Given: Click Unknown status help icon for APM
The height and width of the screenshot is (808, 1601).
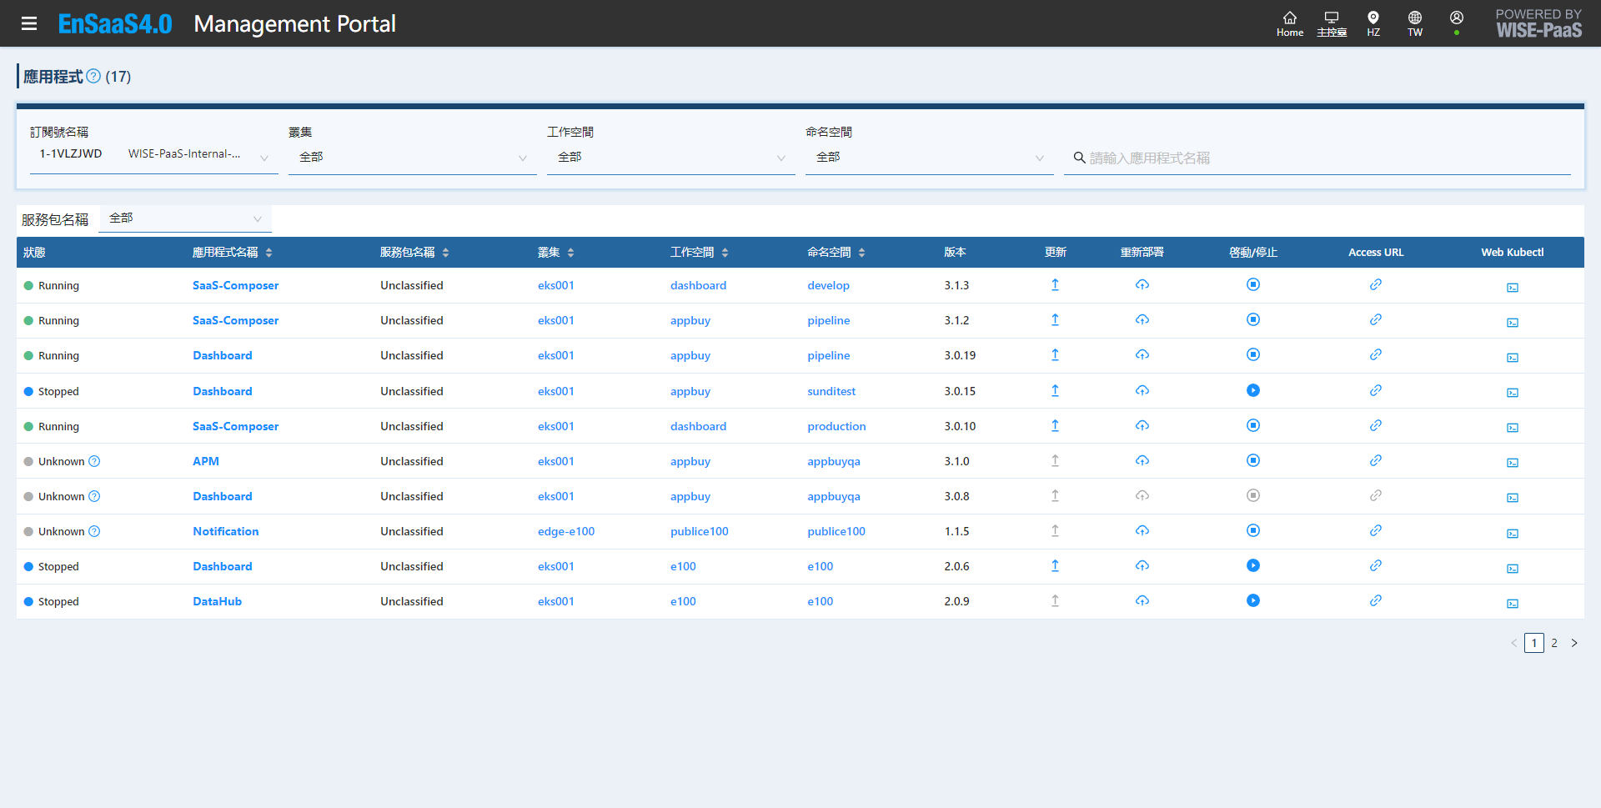Looking at the screenshot, I should (x=94, y=461).
